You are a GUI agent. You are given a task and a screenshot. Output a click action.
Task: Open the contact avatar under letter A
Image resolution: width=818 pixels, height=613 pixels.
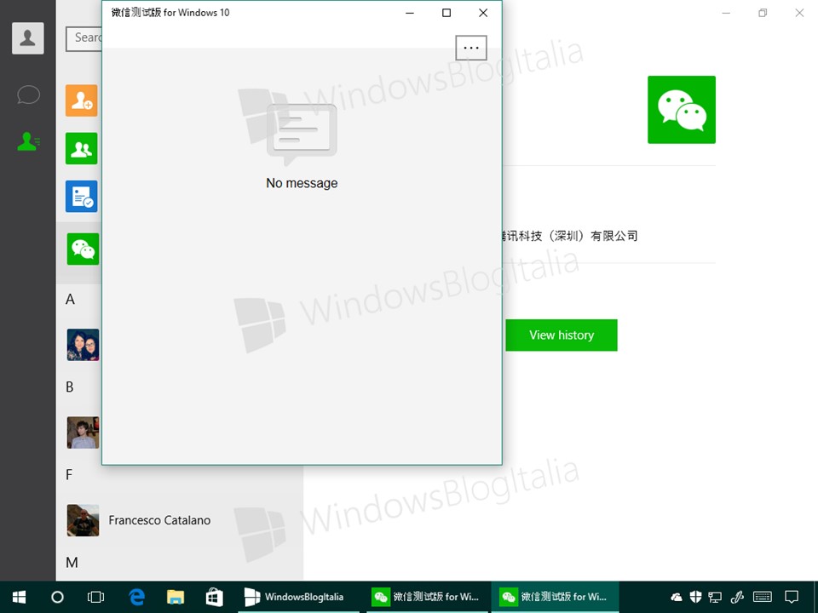[83, 345]
